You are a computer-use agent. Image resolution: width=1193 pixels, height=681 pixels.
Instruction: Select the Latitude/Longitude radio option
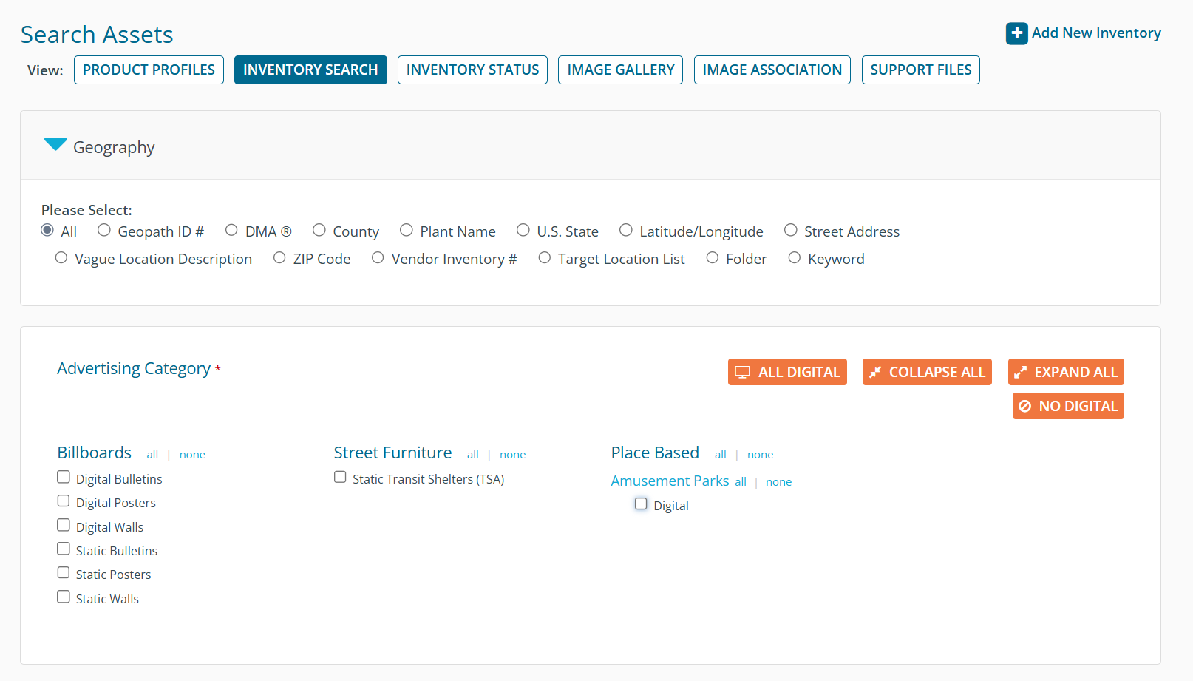coord(626,231)
